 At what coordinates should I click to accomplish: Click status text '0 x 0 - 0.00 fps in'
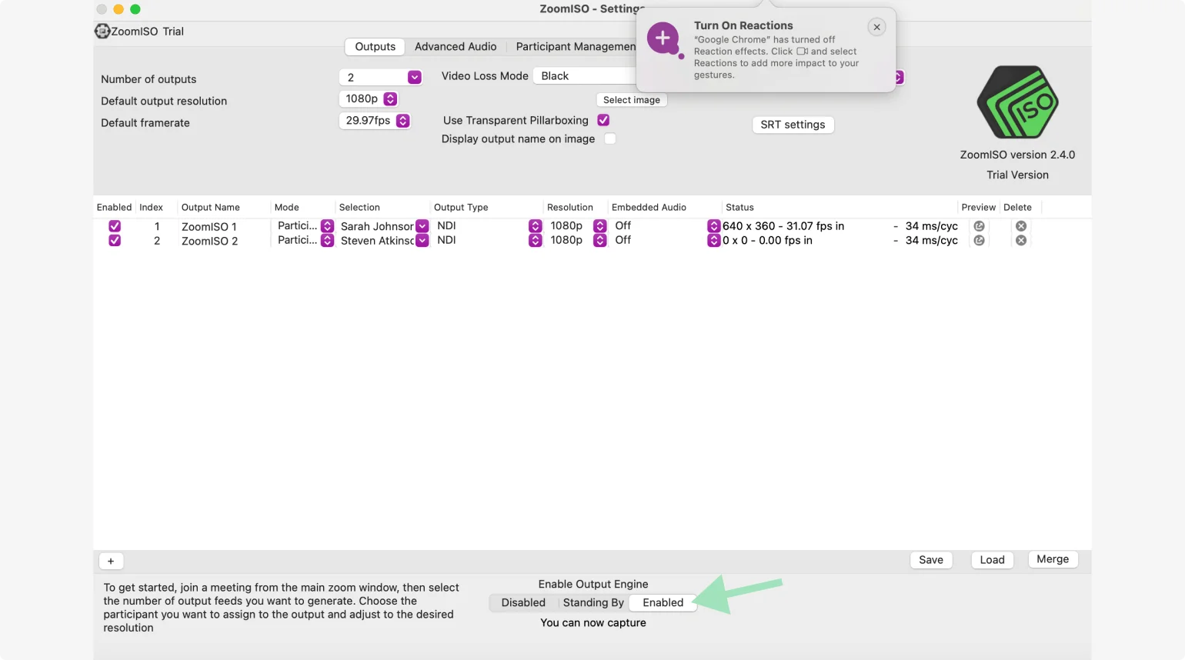[767, 240]
